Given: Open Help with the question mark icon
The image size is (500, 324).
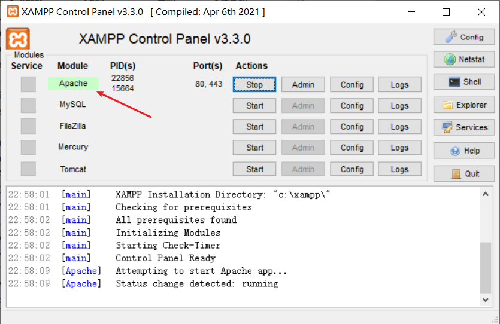Looking at the screenshot, I should coord(464,150).
